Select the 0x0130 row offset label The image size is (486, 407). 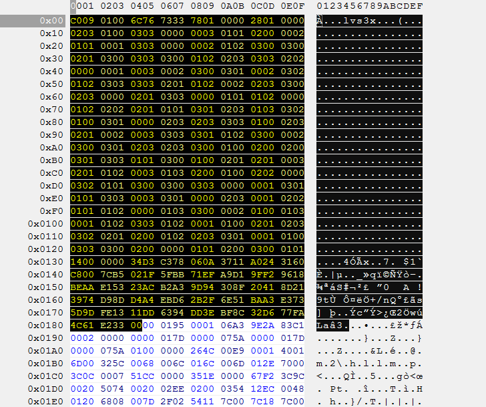[x=45, y=262]
